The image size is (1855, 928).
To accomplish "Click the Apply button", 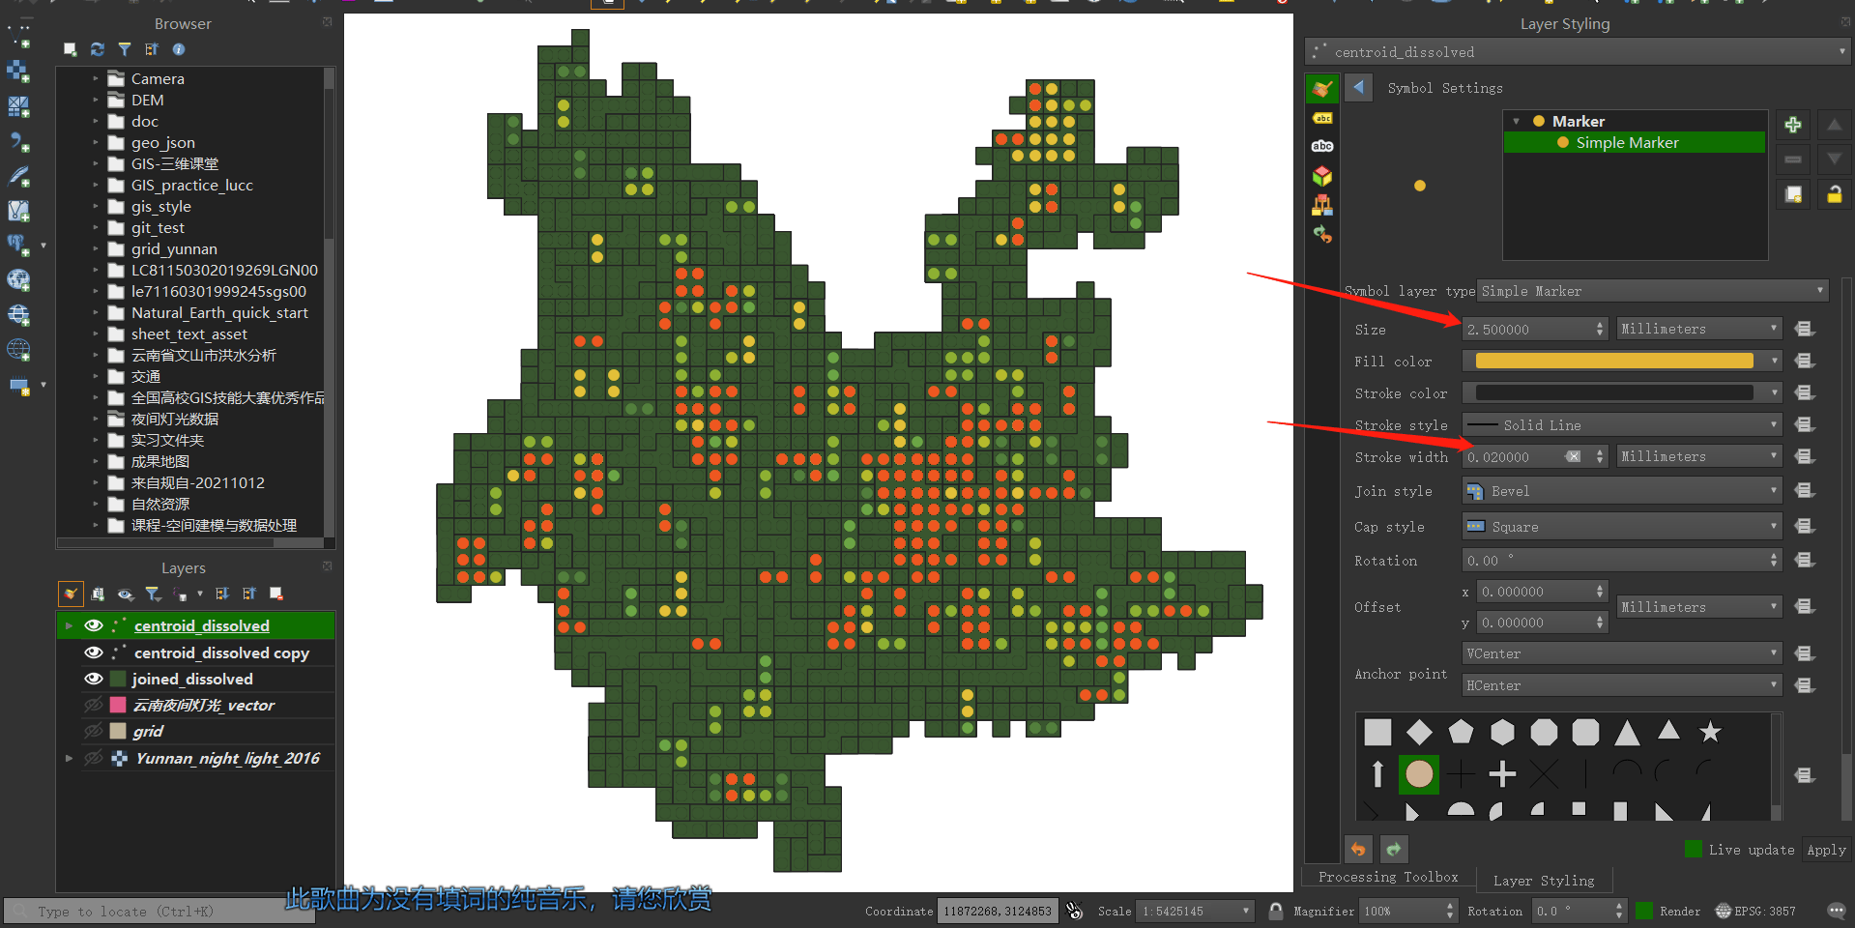I will click(1826, 851).
